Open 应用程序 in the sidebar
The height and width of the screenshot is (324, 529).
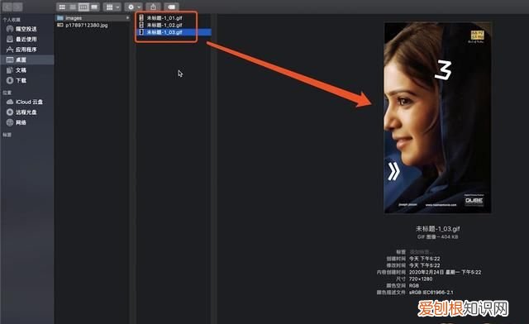26,50
